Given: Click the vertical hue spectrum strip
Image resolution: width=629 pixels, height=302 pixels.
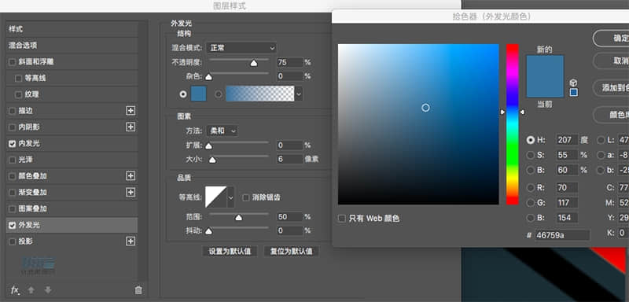Looking at the screenshot, I should coord(513,124).
